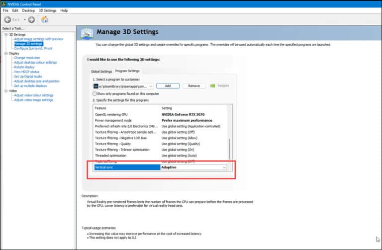Collapse the Display tree node
The image size is (382, 250).
click(x=5, y=53)
